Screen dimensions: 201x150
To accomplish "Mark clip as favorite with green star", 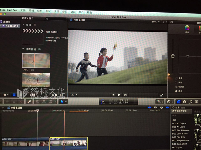I will tap(7, 102).
